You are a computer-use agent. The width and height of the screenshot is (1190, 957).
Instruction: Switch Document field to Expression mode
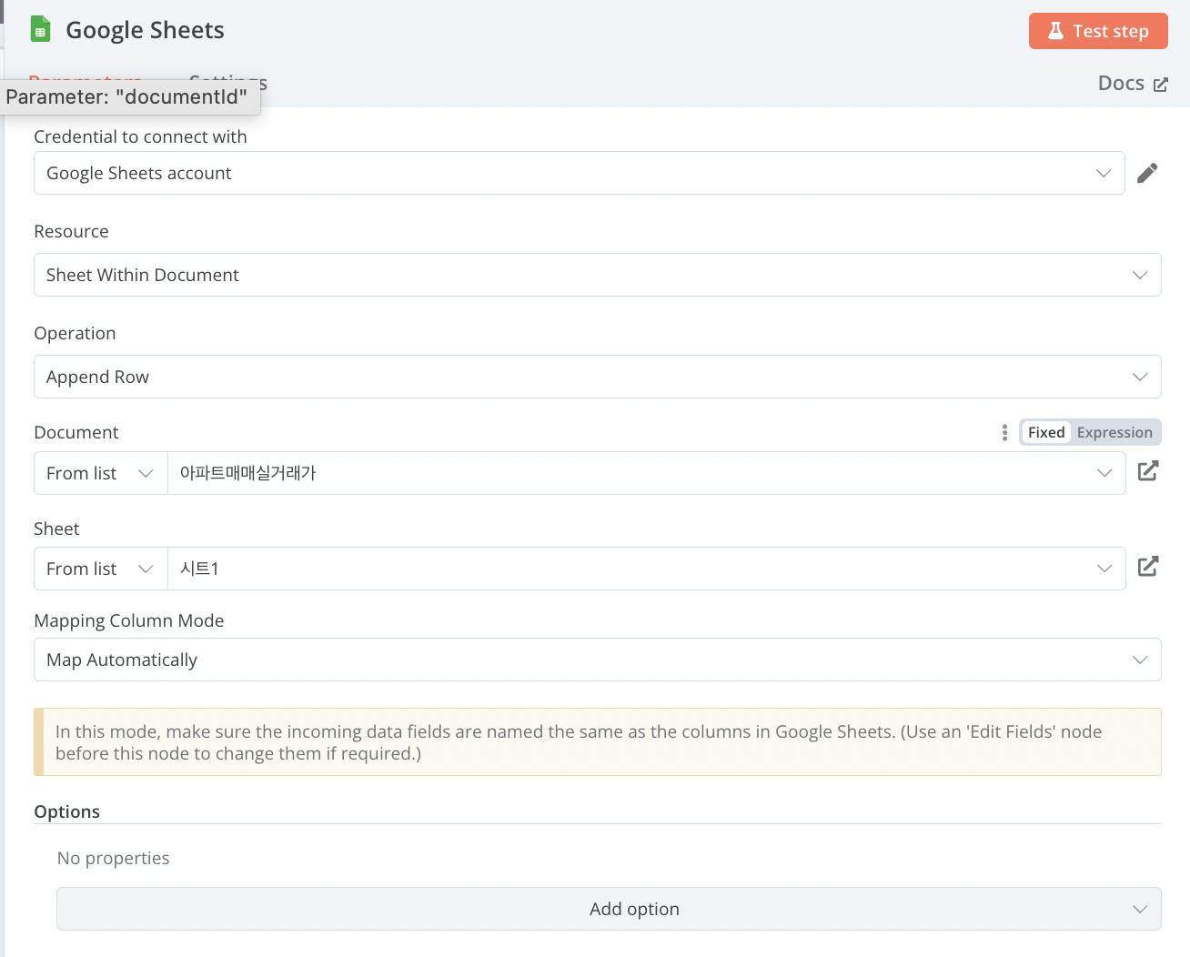click(1114, 433)
